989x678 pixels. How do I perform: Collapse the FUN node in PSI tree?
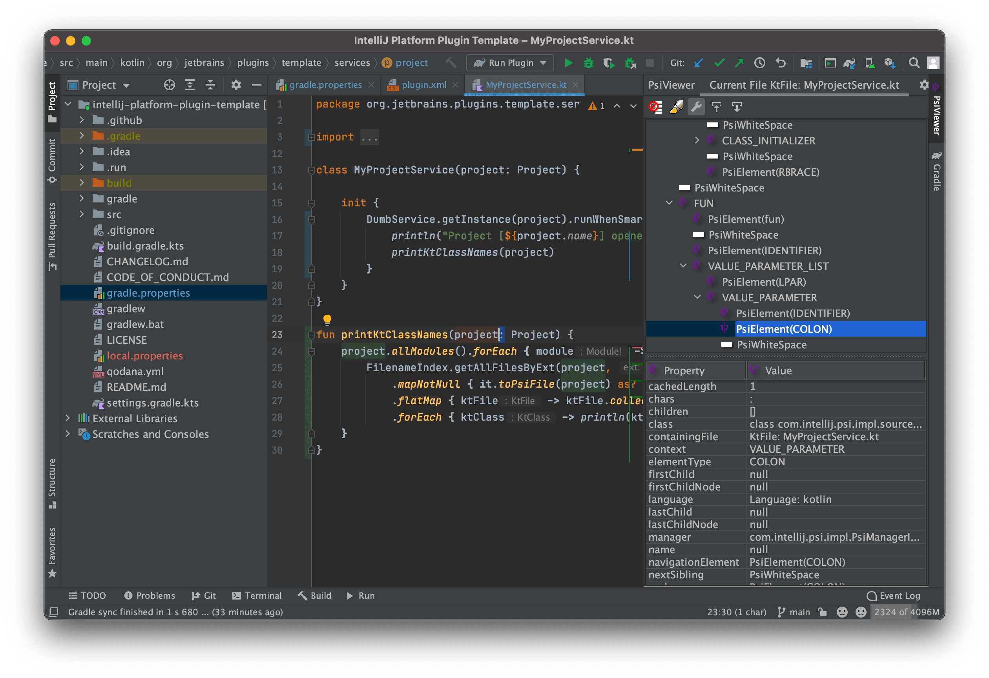pyautogui.click(x=669, y=203)
